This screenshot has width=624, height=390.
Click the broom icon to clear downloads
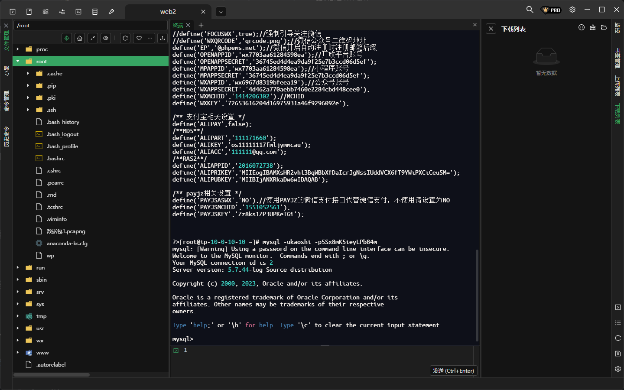click(x=593, y=28)
